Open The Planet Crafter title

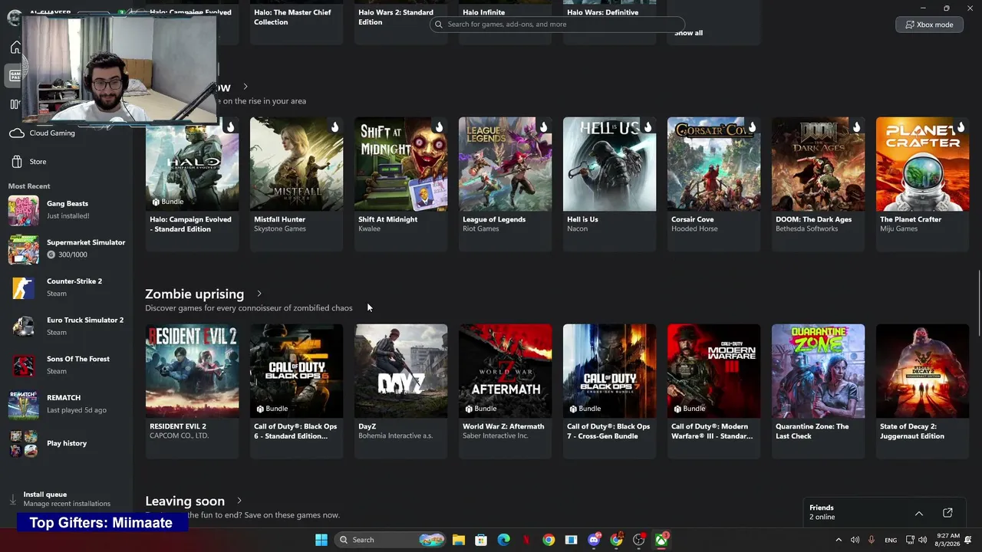911,219
